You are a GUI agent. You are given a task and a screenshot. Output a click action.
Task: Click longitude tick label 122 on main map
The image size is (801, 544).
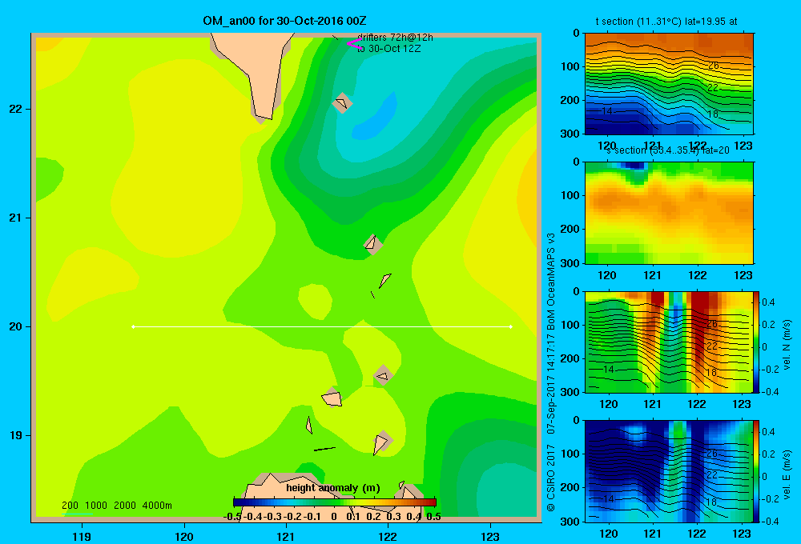point(388,536)
